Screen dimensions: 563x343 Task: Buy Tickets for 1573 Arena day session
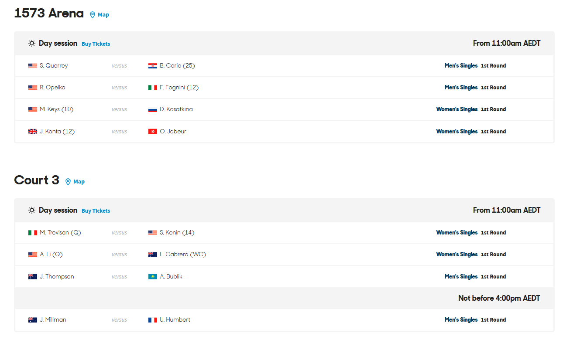click(96, 44)
